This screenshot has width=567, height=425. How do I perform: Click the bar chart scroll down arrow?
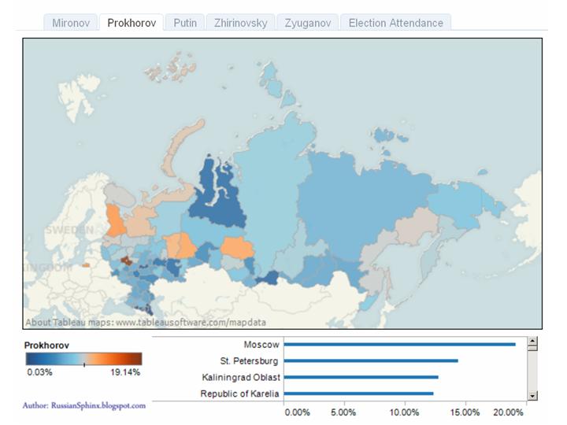pos(532,396)
